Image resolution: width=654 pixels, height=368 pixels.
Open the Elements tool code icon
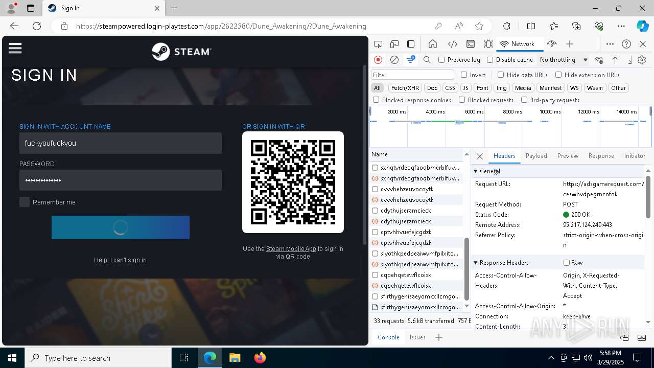click(452, 44)
